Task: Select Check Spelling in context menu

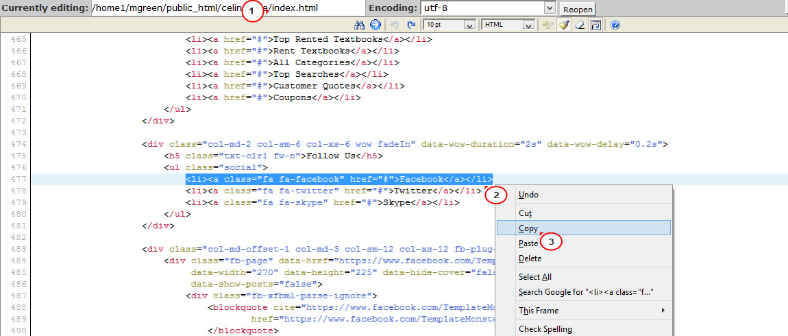Action: pos(583,329)
